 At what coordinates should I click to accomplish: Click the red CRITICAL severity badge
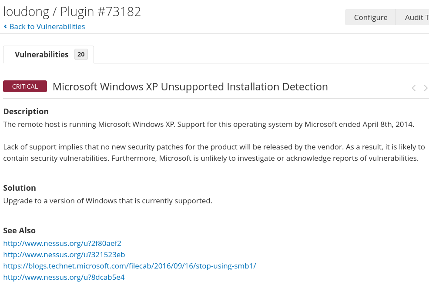click(x=25, y=86)
